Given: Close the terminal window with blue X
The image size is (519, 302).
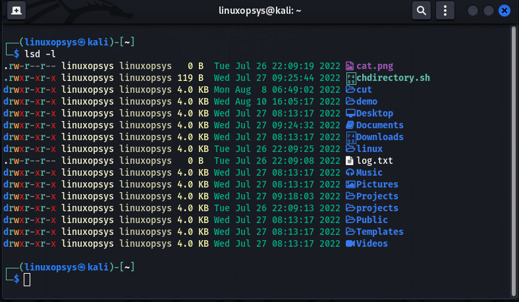Looking at the screenshot, I should tap(504, 11).
